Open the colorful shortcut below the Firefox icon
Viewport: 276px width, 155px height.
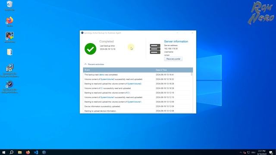click(9, 37)
